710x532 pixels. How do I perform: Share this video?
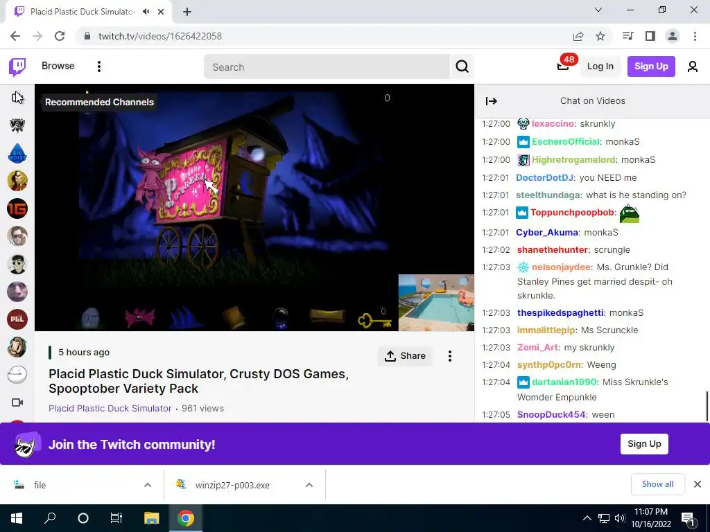[x=405, y=356]
